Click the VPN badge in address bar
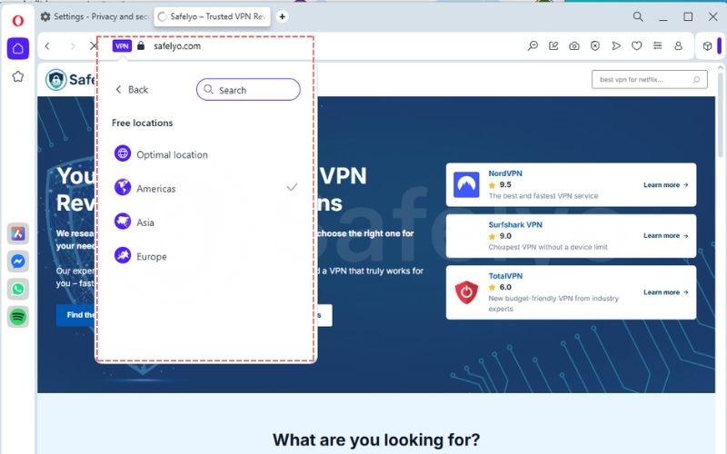Viewport: 727px width, 454px height. 122,46
